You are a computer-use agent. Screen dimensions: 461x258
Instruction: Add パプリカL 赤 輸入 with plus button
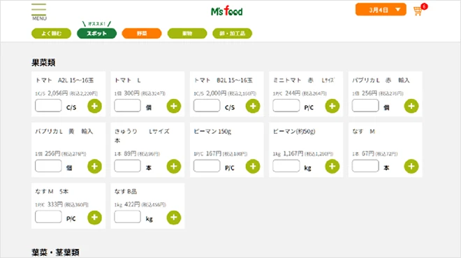coord(411,106)
